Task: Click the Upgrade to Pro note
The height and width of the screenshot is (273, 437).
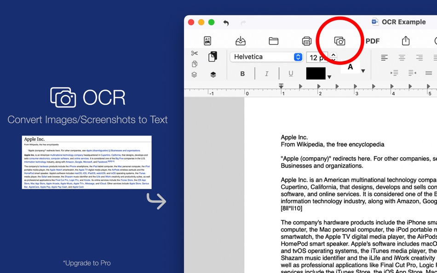Action: [x=86, y=263]
